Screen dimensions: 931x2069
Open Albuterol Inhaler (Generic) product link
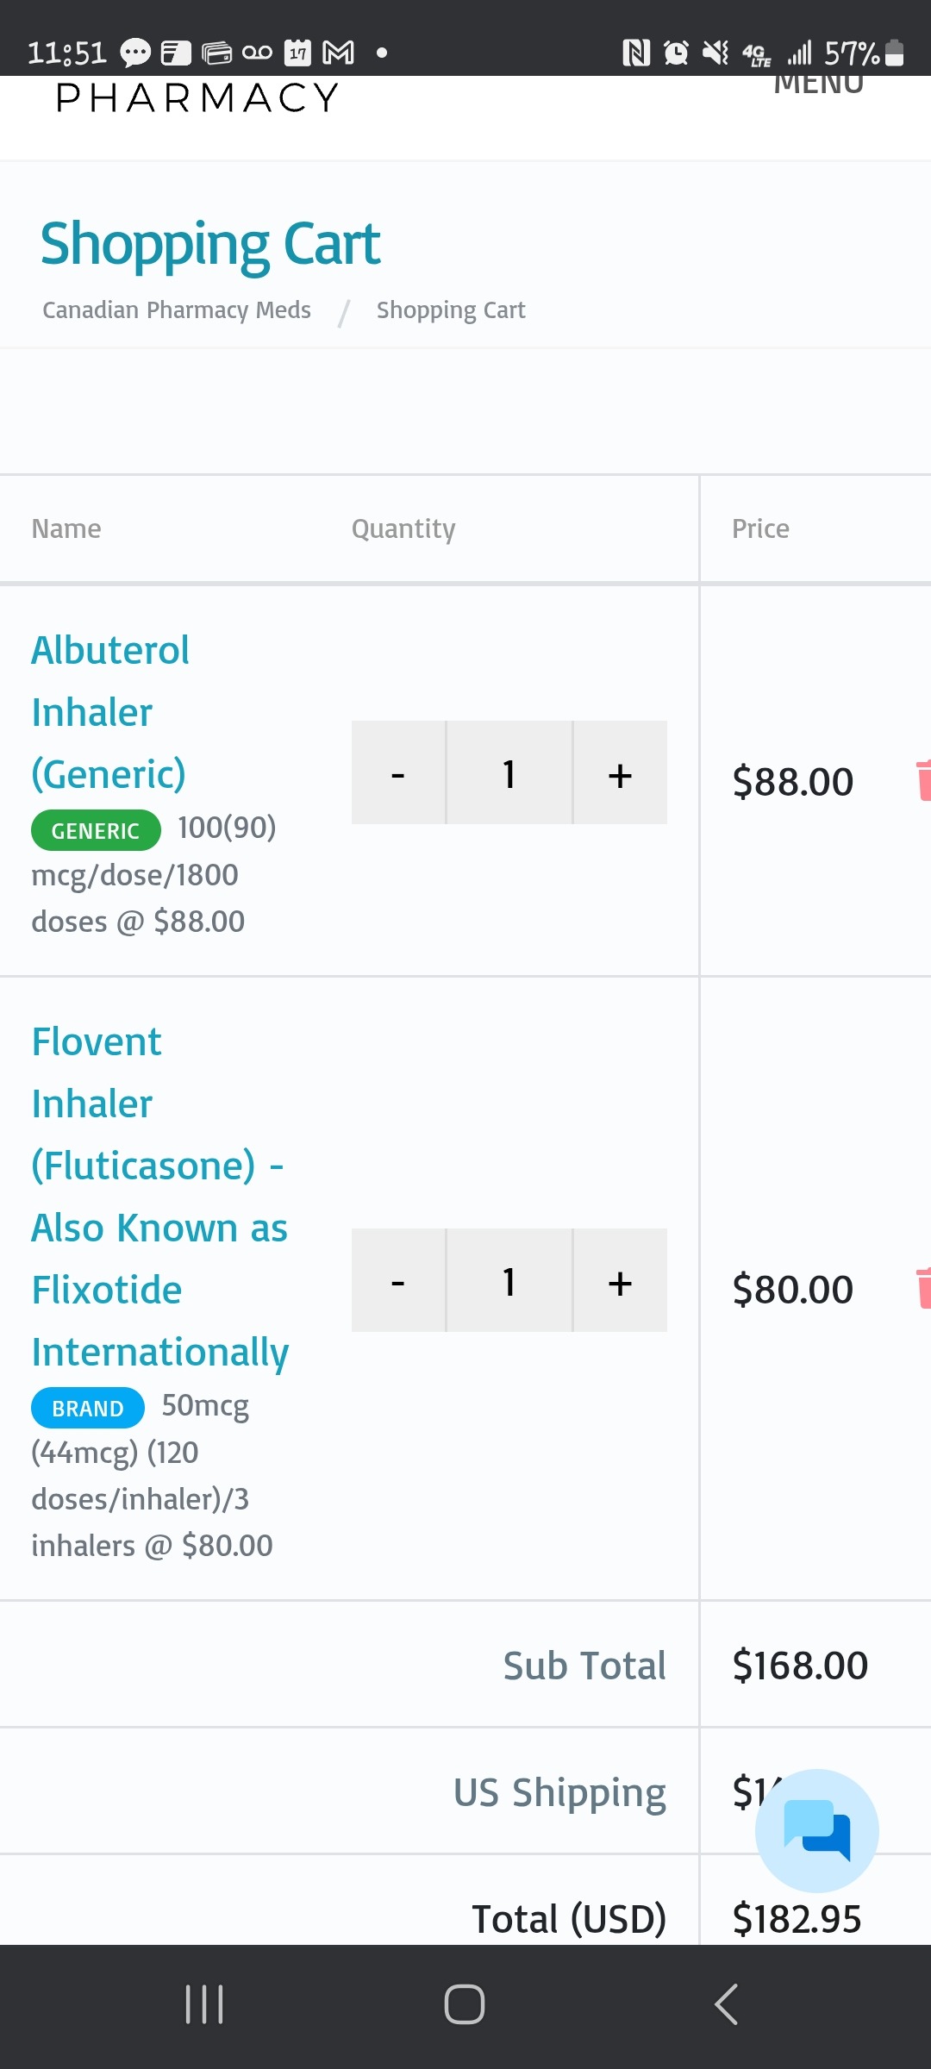point(110,712)
